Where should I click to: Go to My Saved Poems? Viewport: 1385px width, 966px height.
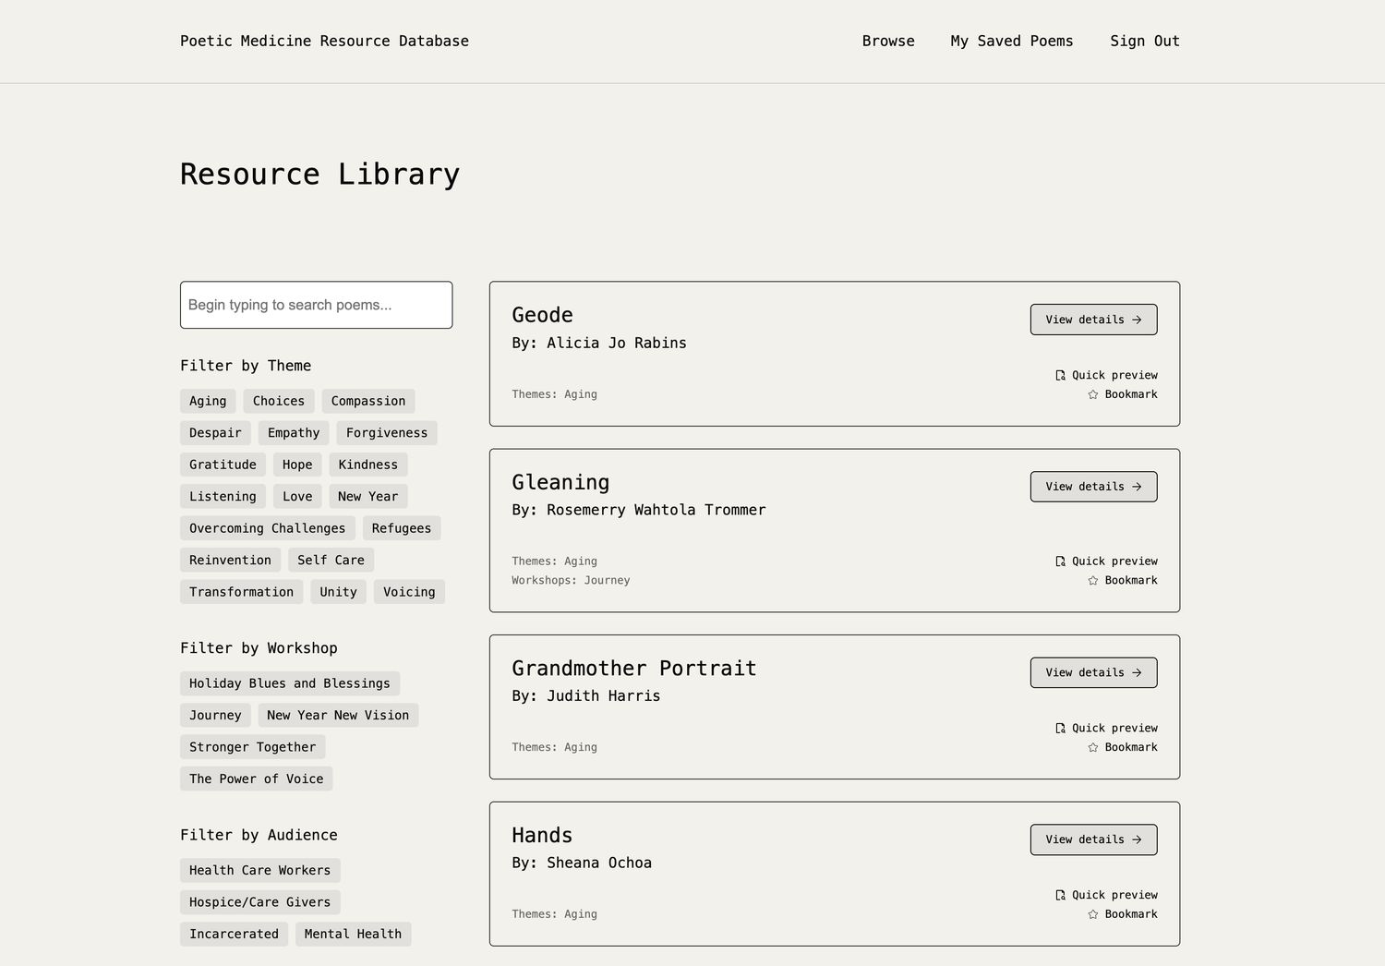(1011, 41)
